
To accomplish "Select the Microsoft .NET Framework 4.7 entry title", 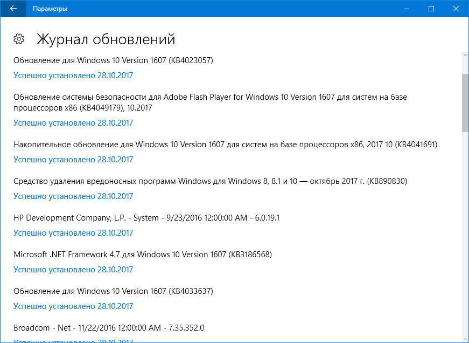I will pos(142,255).
